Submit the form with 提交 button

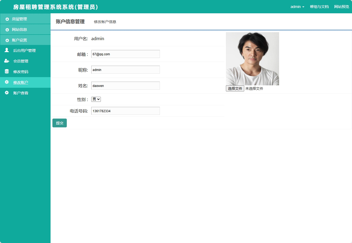coord(59,123)
